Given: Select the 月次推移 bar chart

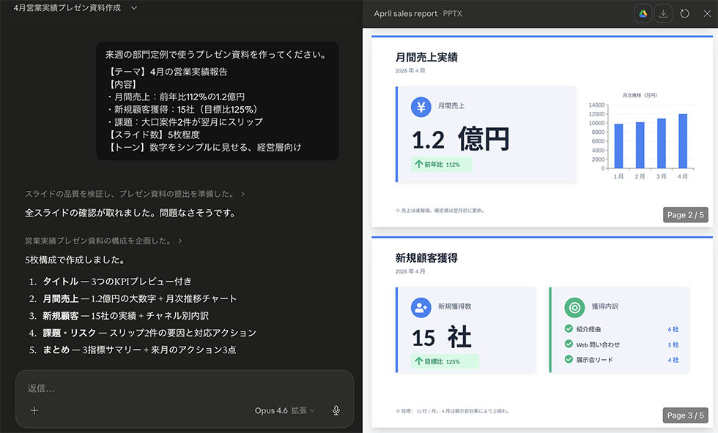Looking at the screenshot, I should (640, 136).
